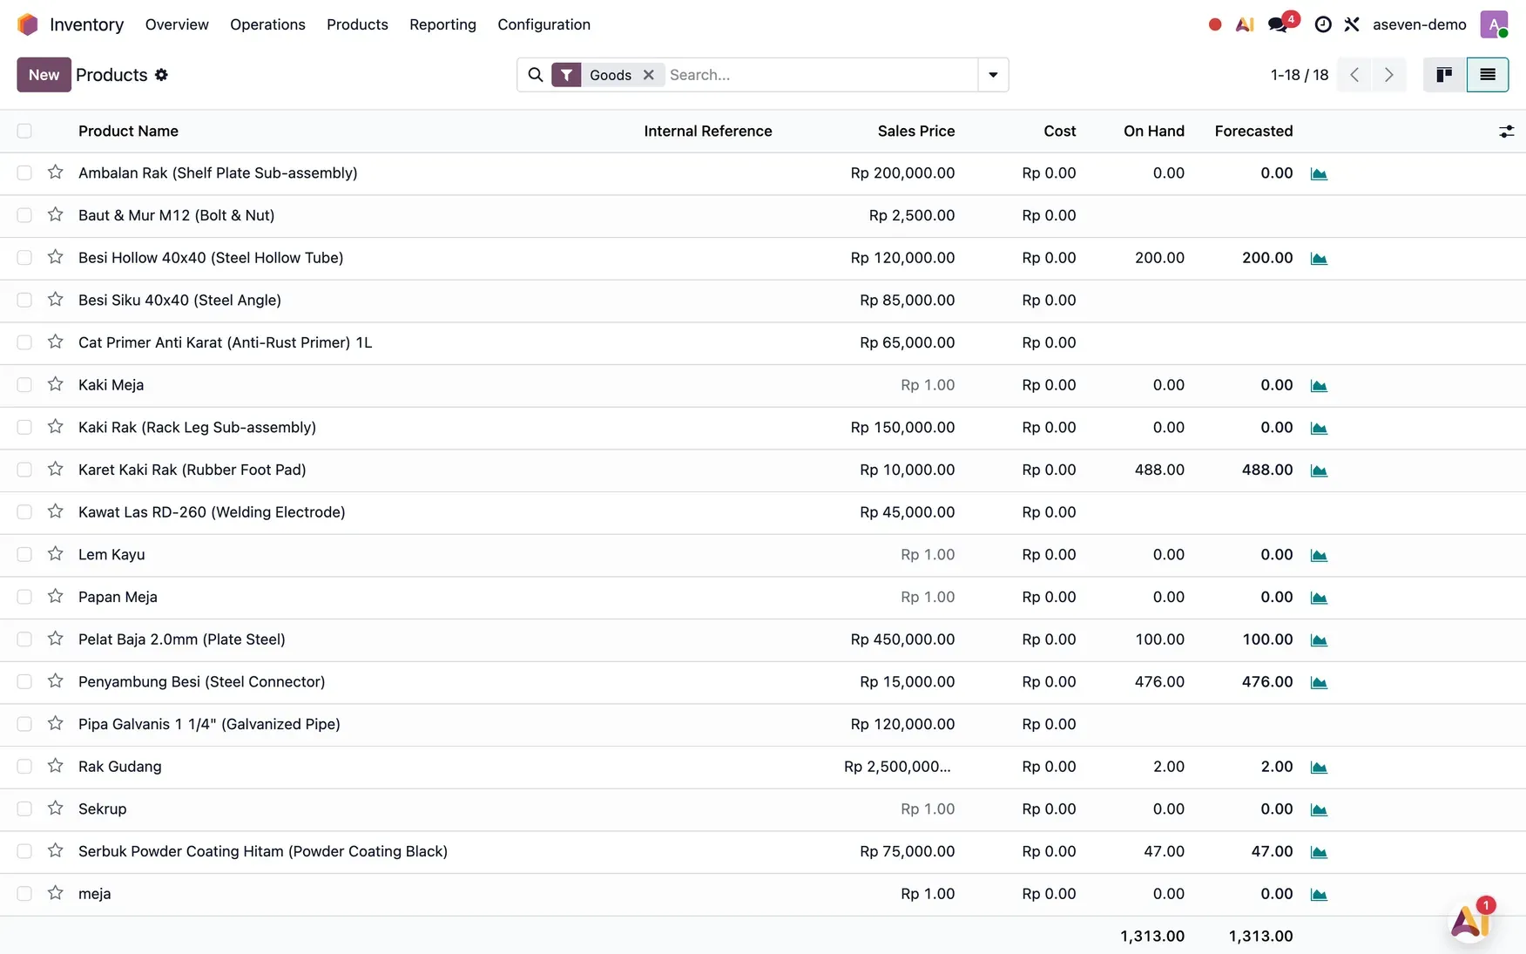Go to Inventory Overview
This screenshot has width=1526, height=954.
pos(177,24)
